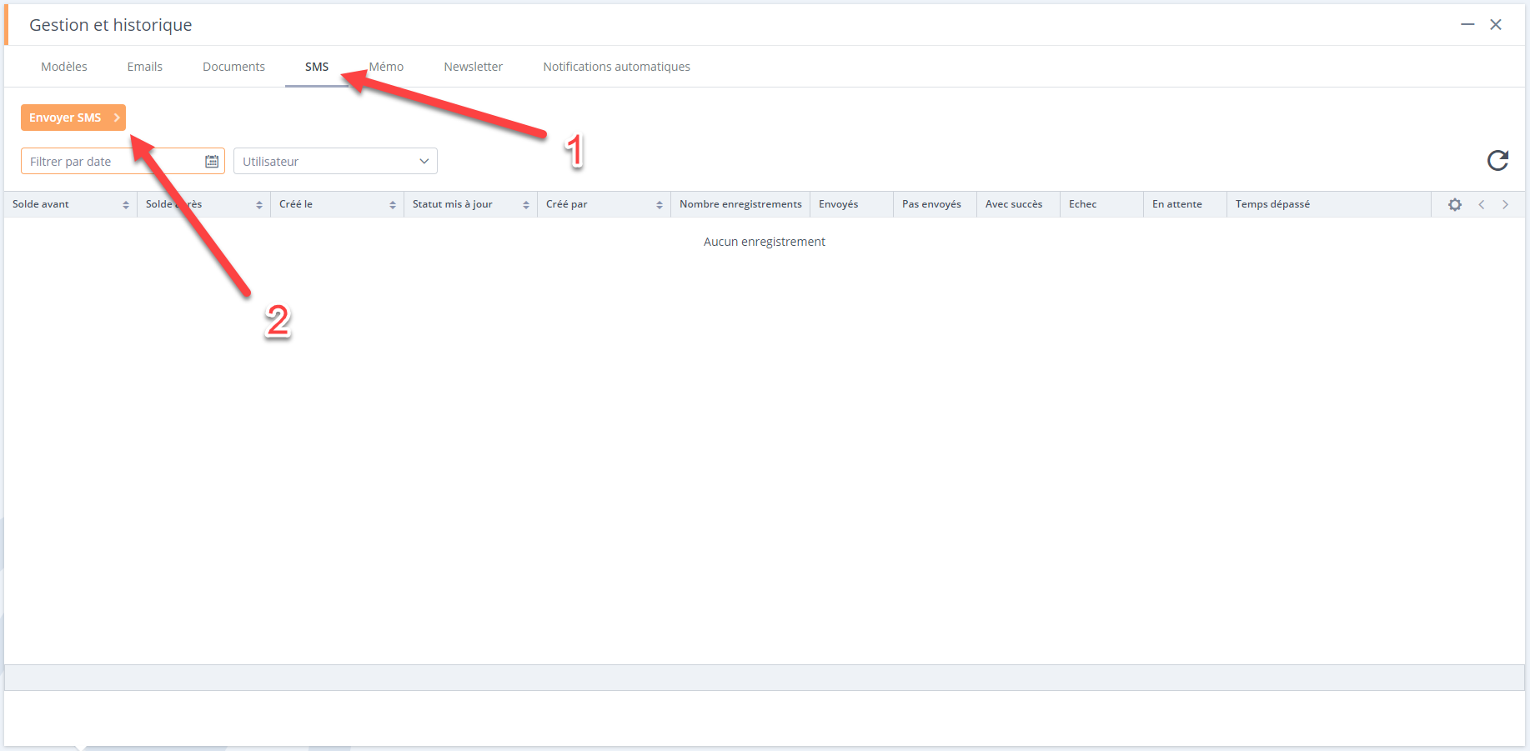
Task: Show next table columns with right chevron
Action: pyautogui.click(x=1505, y=204)
